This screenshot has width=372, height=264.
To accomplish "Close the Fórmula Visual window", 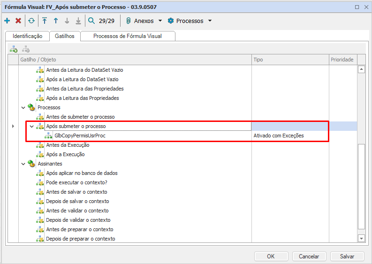I will (366, 7).
